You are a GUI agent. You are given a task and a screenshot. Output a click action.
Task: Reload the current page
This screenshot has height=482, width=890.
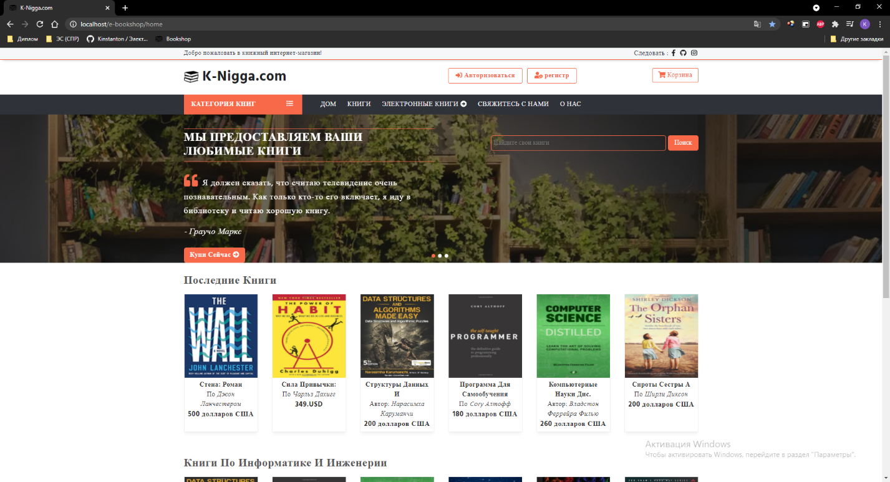(40, 24)
